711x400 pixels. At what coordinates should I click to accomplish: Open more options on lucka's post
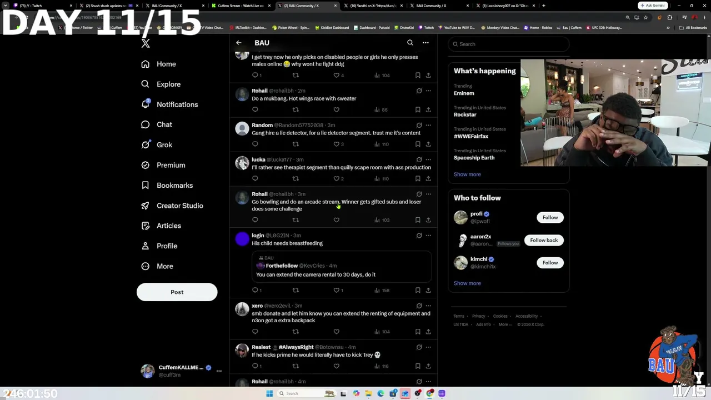428,159
